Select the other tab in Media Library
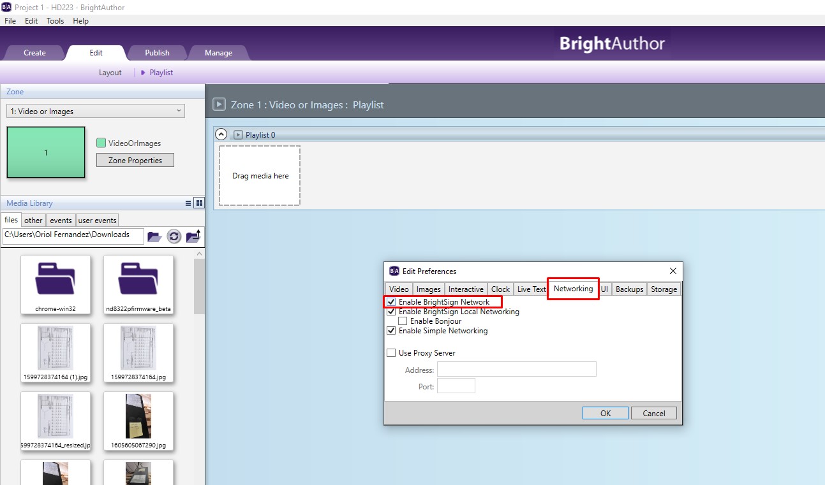 tap(33, 221)
